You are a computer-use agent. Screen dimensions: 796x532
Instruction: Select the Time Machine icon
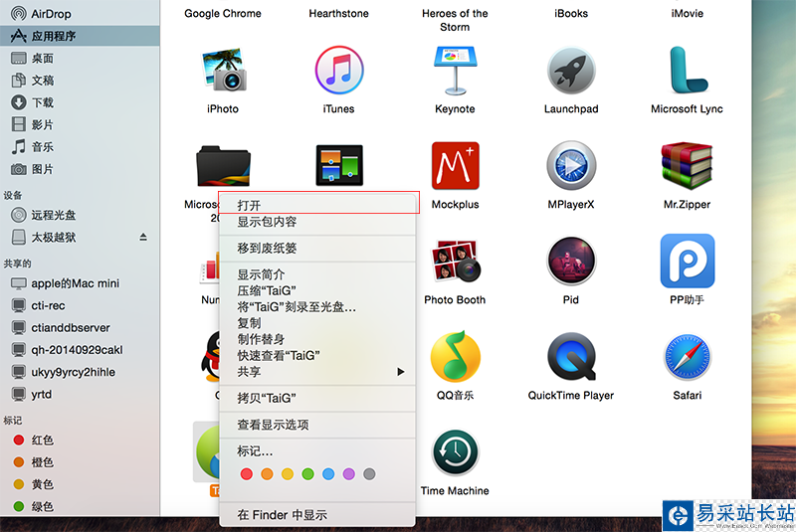pyautogui.click(x=455, y=451)
